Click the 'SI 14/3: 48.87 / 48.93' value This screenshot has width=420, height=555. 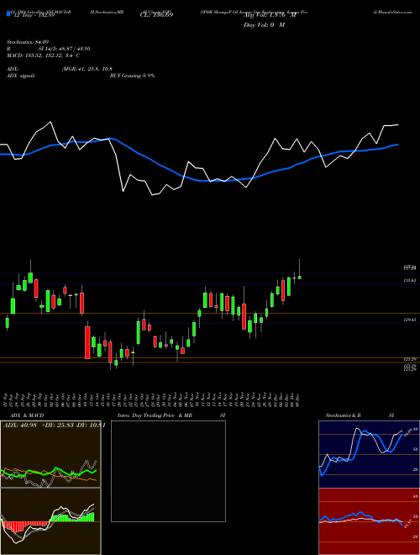(65, 49)
